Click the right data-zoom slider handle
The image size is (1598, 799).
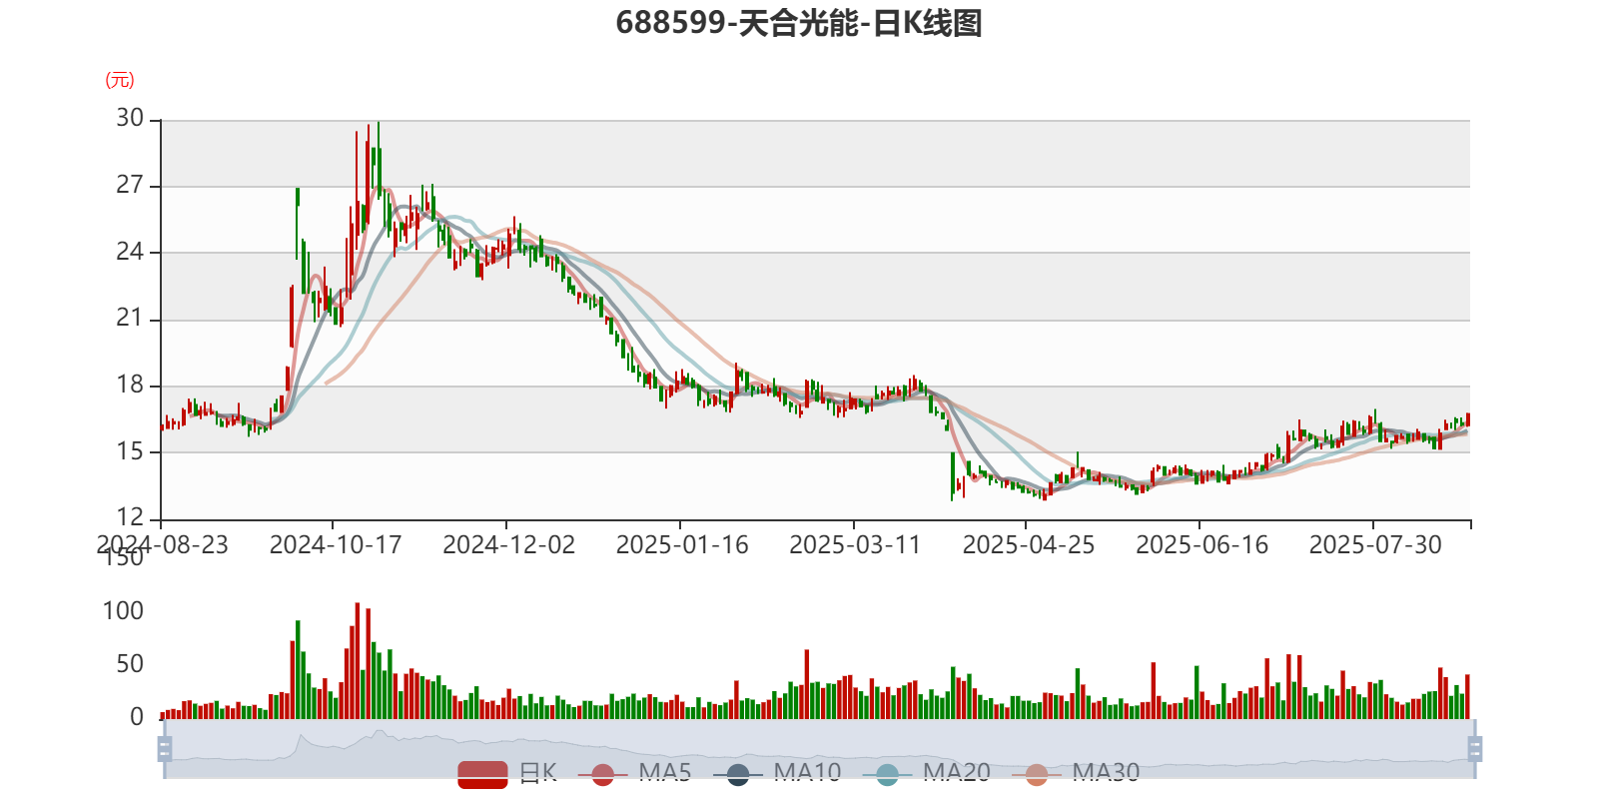[1474, 748]
